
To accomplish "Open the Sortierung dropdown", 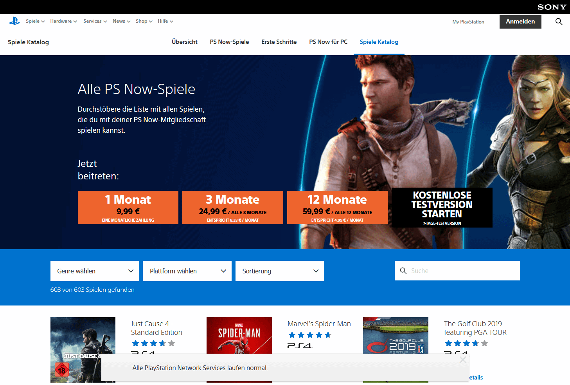I will click(280, 271).
